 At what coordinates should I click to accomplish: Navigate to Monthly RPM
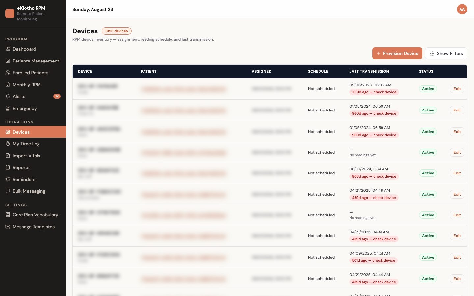point(33,85)
